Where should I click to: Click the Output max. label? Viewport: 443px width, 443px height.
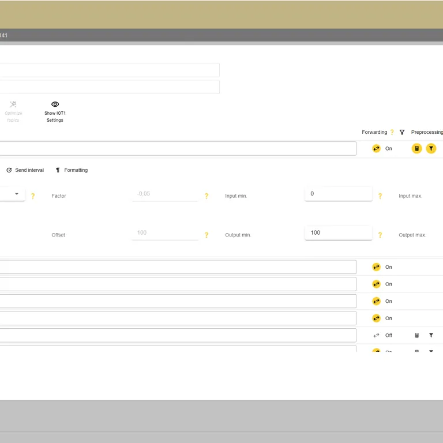412,235
